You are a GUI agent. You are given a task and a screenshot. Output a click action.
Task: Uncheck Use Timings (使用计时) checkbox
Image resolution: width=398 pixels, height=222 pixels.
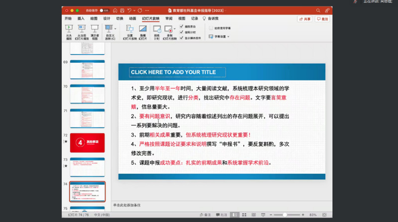[x=181, y=32]
